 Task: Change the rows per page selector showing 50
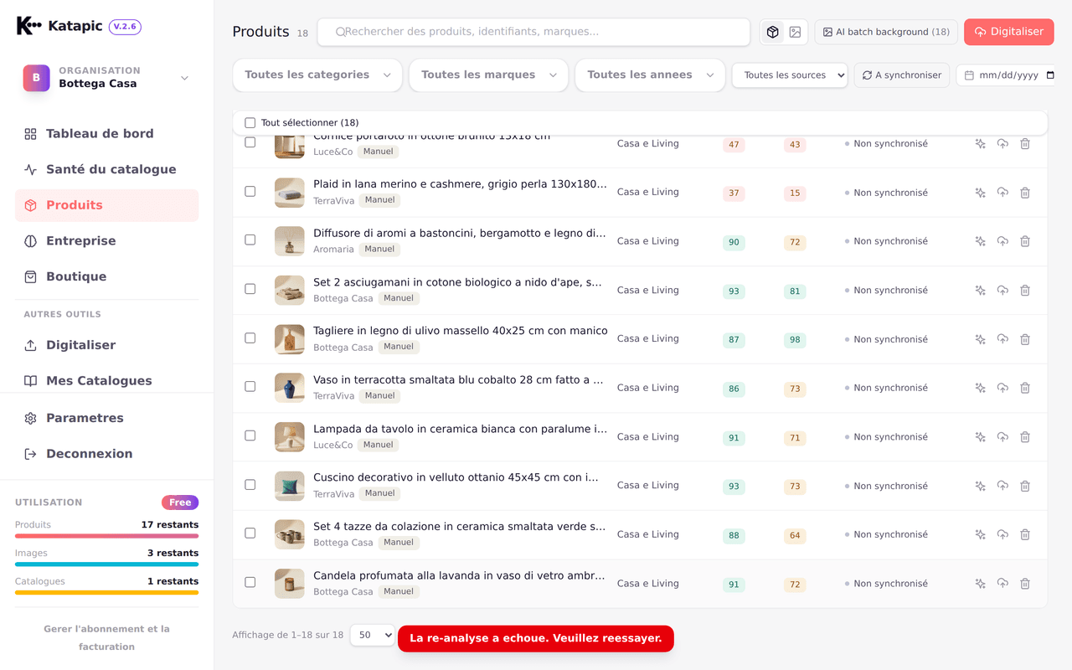tap(372, 635)
